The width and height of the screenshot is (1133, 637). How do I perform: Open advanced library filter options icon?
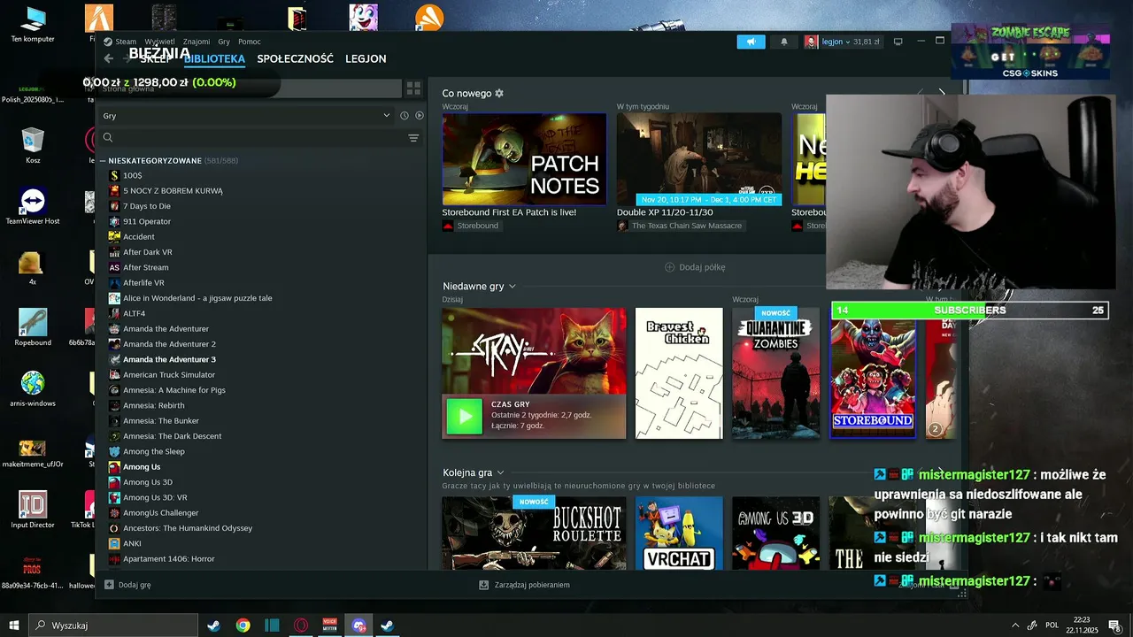click(413, 138)
